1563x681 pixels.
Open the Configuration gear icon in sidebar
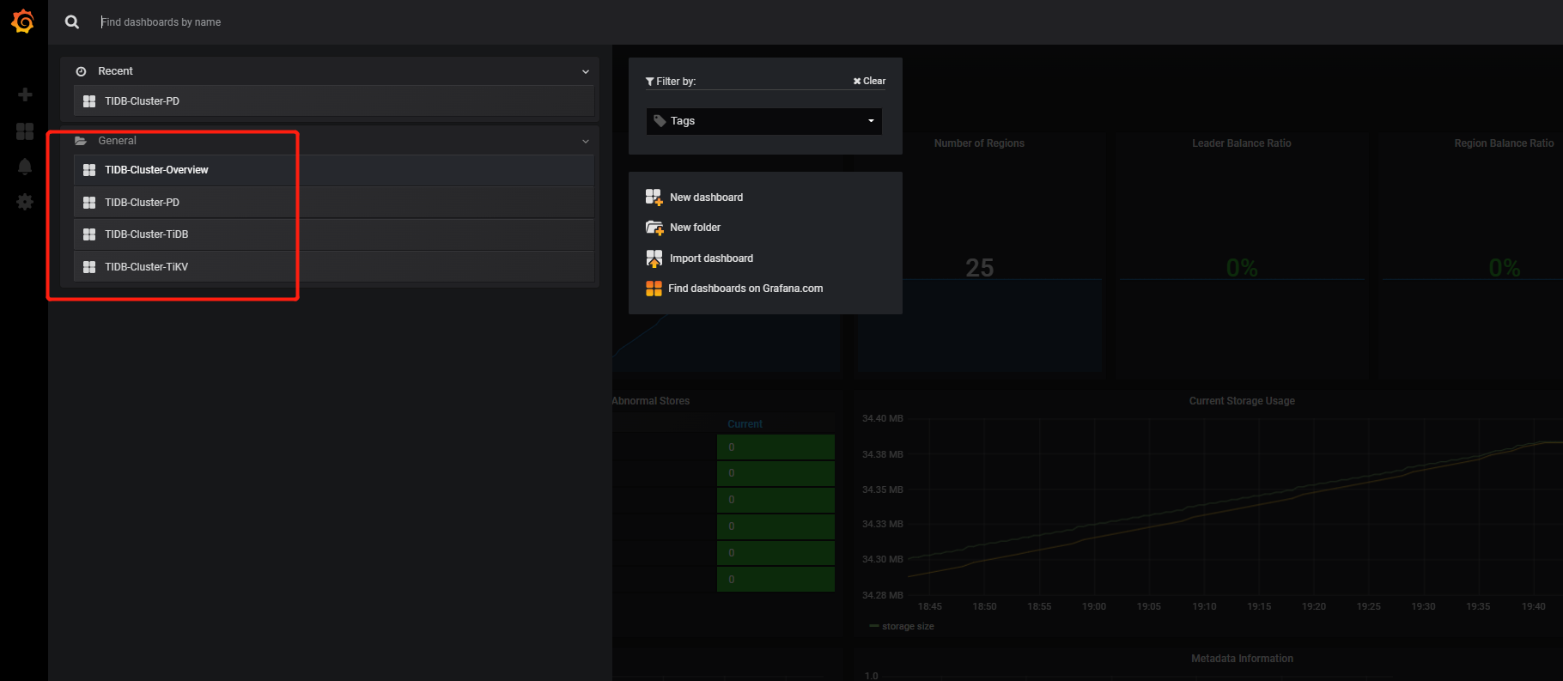pos(25,202)
